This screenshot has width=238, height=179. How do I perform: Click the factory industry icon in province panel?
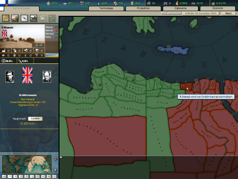4,50
